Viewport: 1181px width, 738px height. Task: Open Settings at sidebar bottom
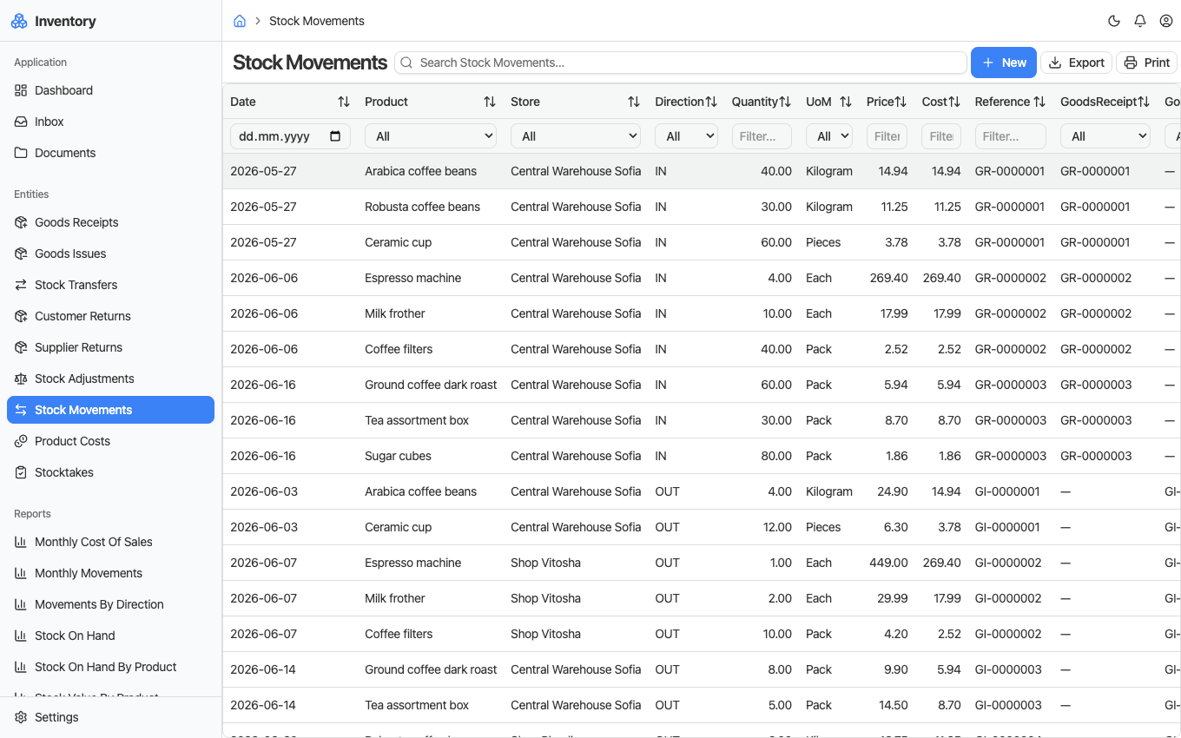[110, 717]
